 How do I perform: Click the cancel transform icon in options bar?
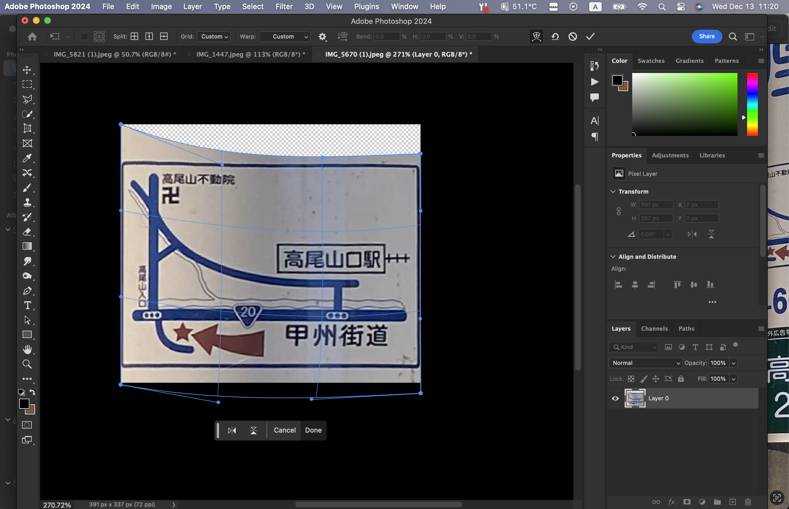tap(573, 36)
